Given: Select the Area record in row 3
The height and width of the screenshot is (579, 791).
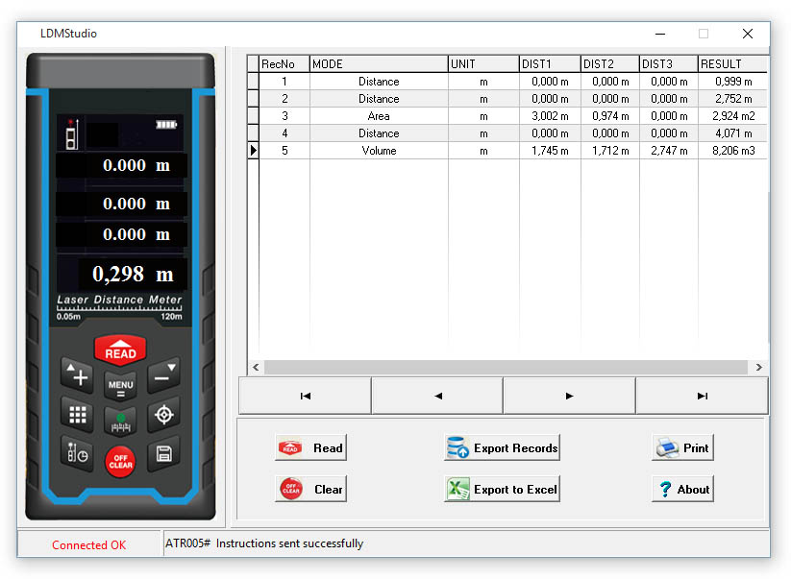Looking at the screenshot, I should click(379, 116).
